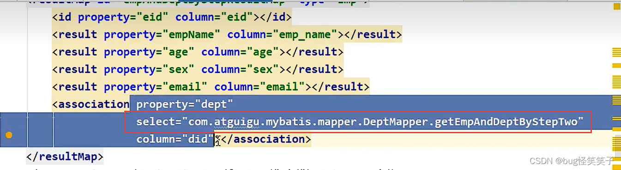Click column="eid" in the id tag
621x170 pixels.
click(214, 17)
